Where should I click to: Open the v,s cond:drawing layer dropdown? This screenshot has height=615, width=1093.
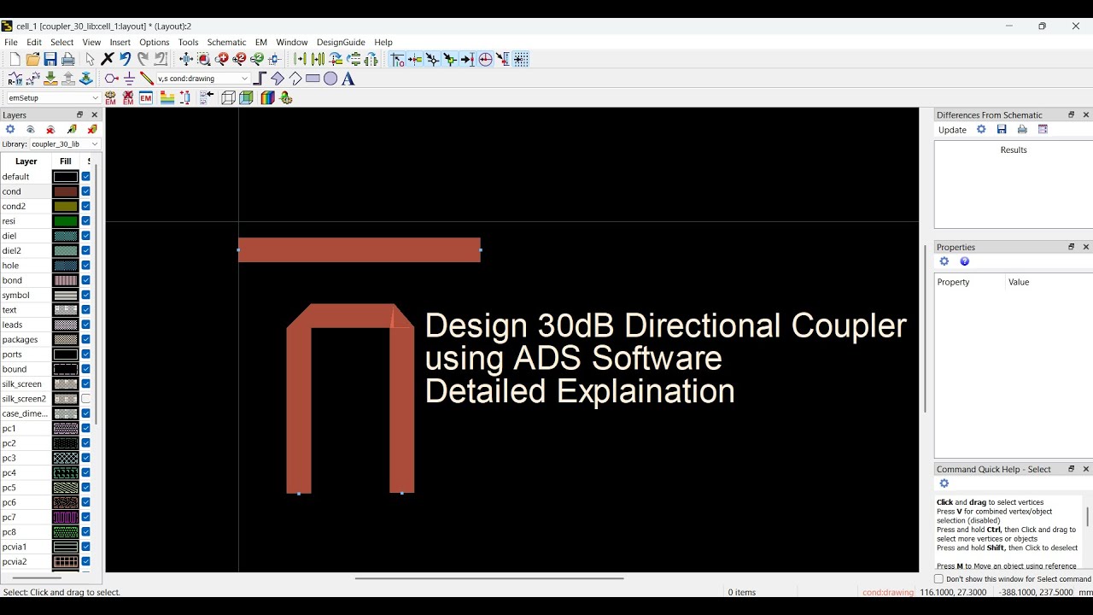tap(203, 79)
